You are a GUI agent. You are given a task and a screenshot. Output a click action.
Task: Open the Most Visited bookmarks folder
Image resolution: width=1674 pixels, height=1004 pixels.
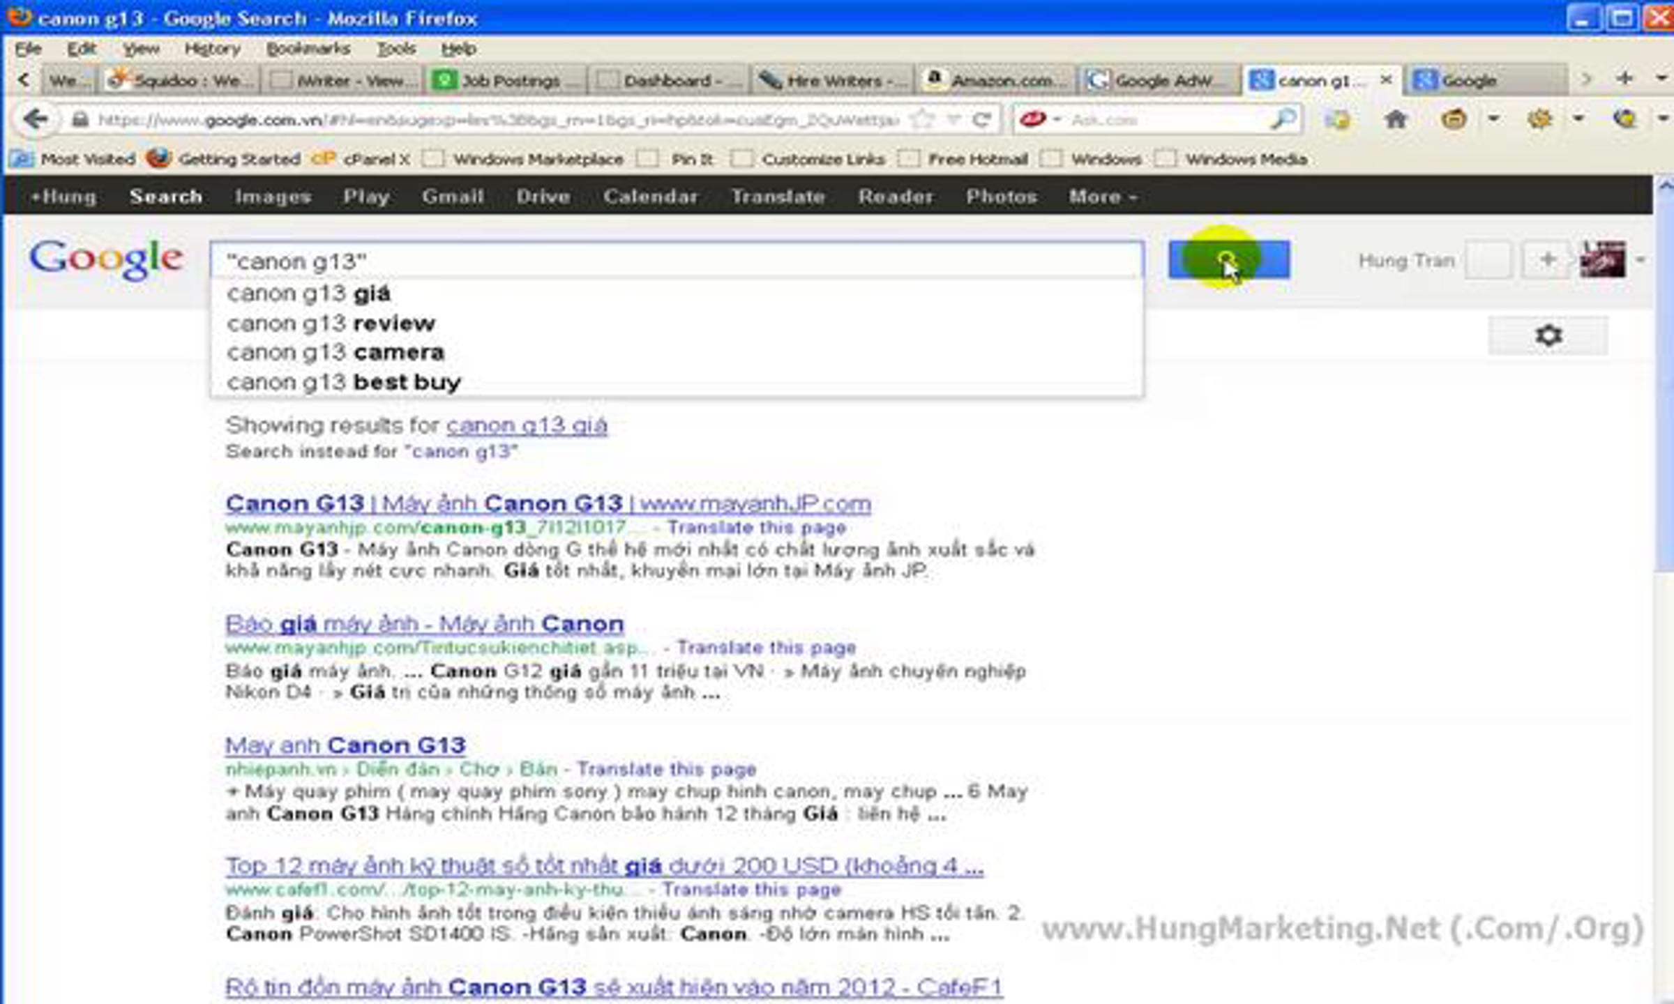74,159
